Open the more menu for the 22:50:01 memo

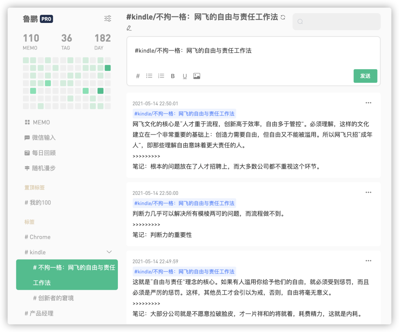[368, 103]
